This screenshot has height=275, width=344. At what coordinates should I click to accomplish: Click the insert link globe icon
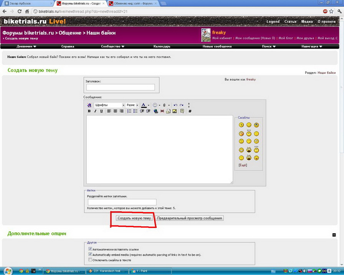tap(156, 111)
